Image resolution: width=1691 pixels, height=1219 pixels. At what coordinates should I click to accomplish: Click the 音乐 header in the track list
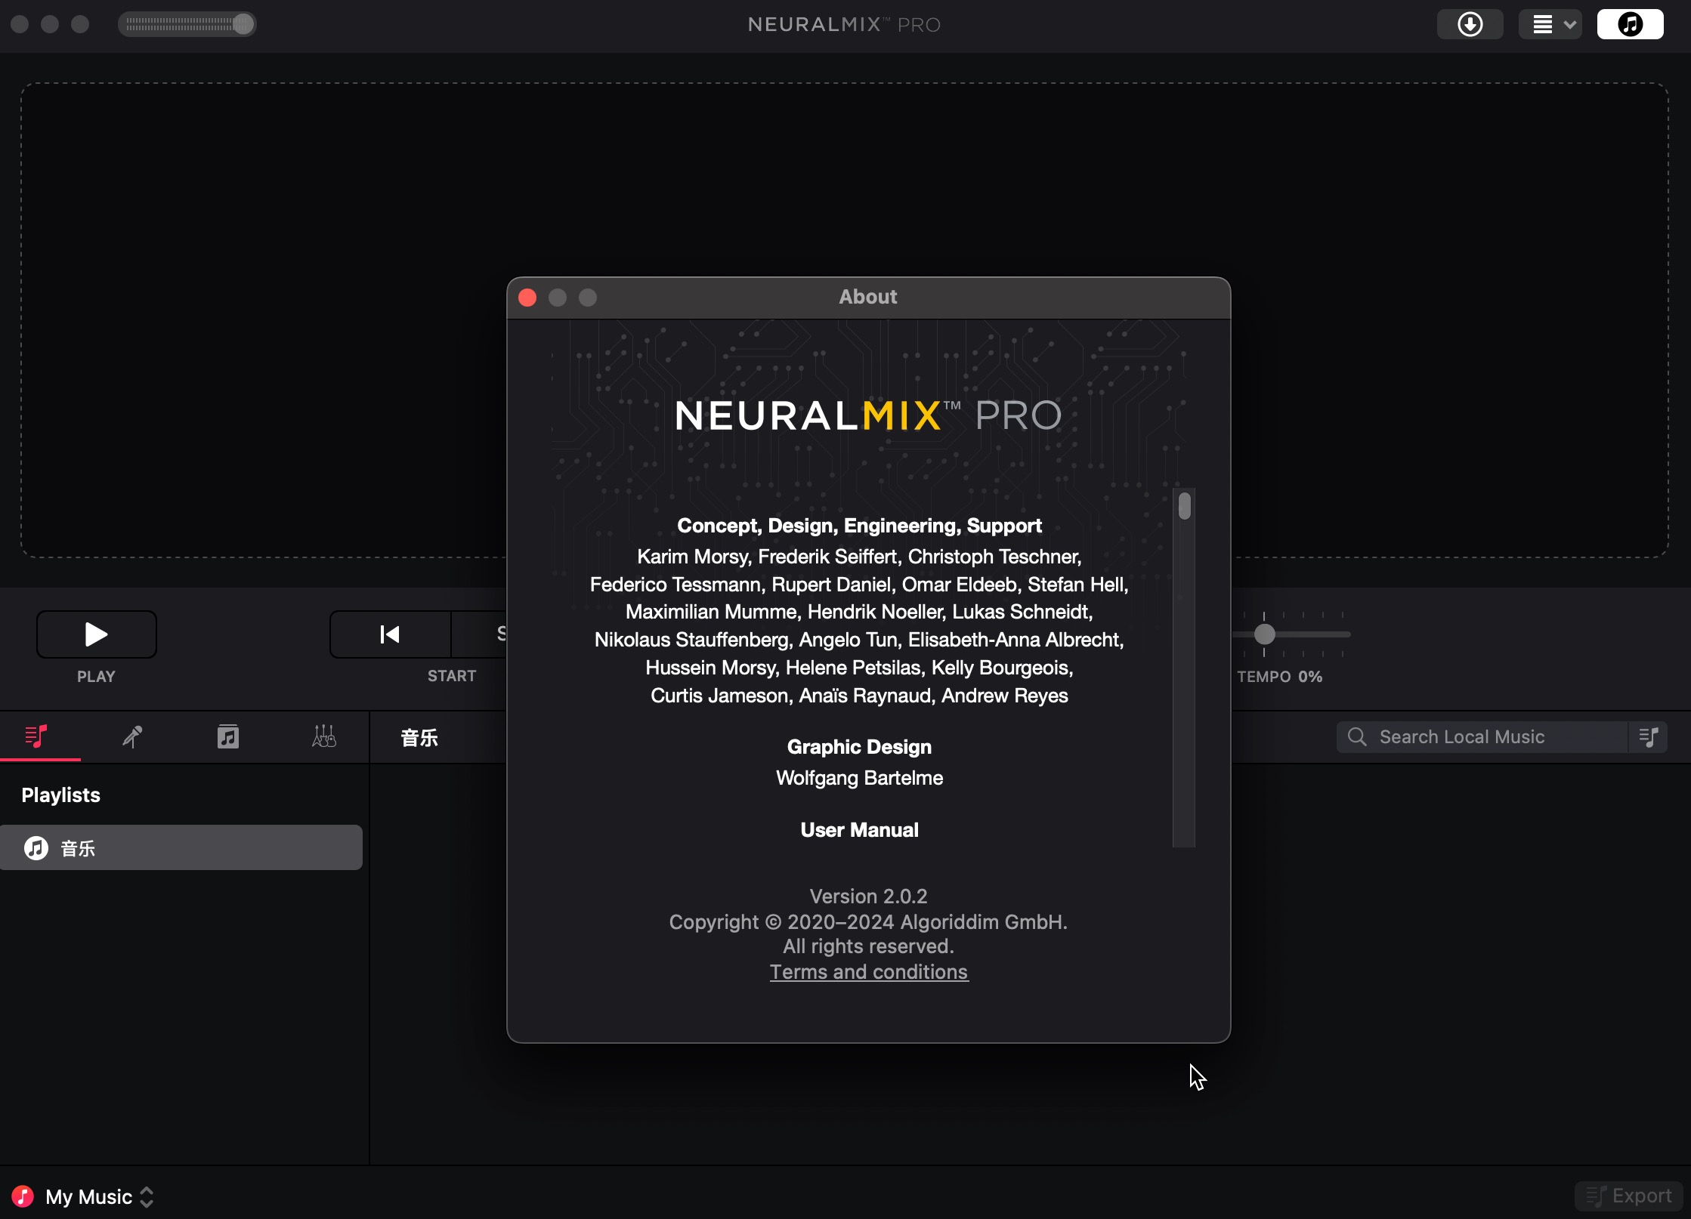pyautogui.click(x=419, y=738)
